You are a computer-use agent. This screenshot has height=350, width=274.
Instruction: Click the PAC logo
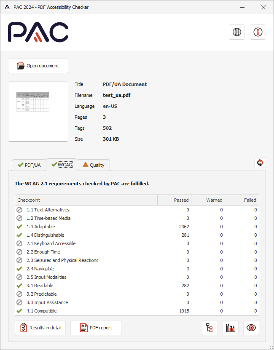click(38, 32)
